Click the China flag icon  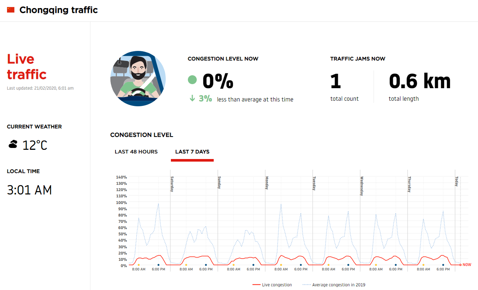(x=11, y=10)
